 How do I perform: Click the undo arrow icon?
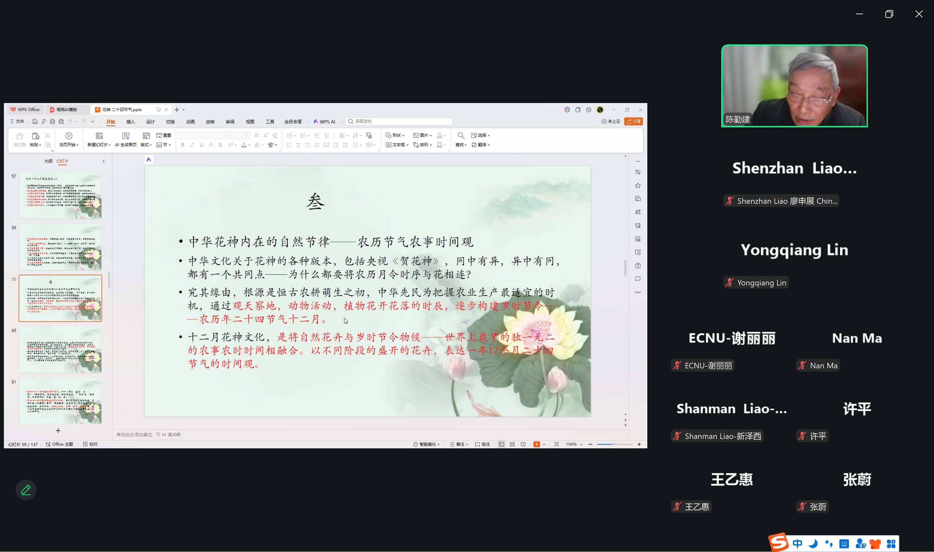point(70,121)
